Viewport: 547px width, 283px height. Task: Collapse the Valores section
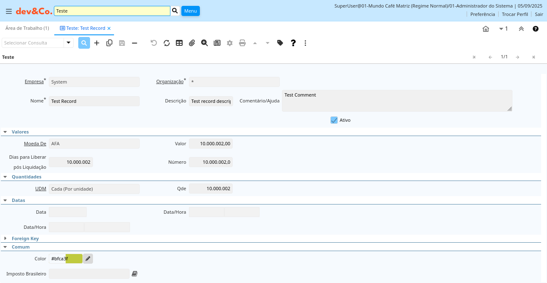point(5,132)
